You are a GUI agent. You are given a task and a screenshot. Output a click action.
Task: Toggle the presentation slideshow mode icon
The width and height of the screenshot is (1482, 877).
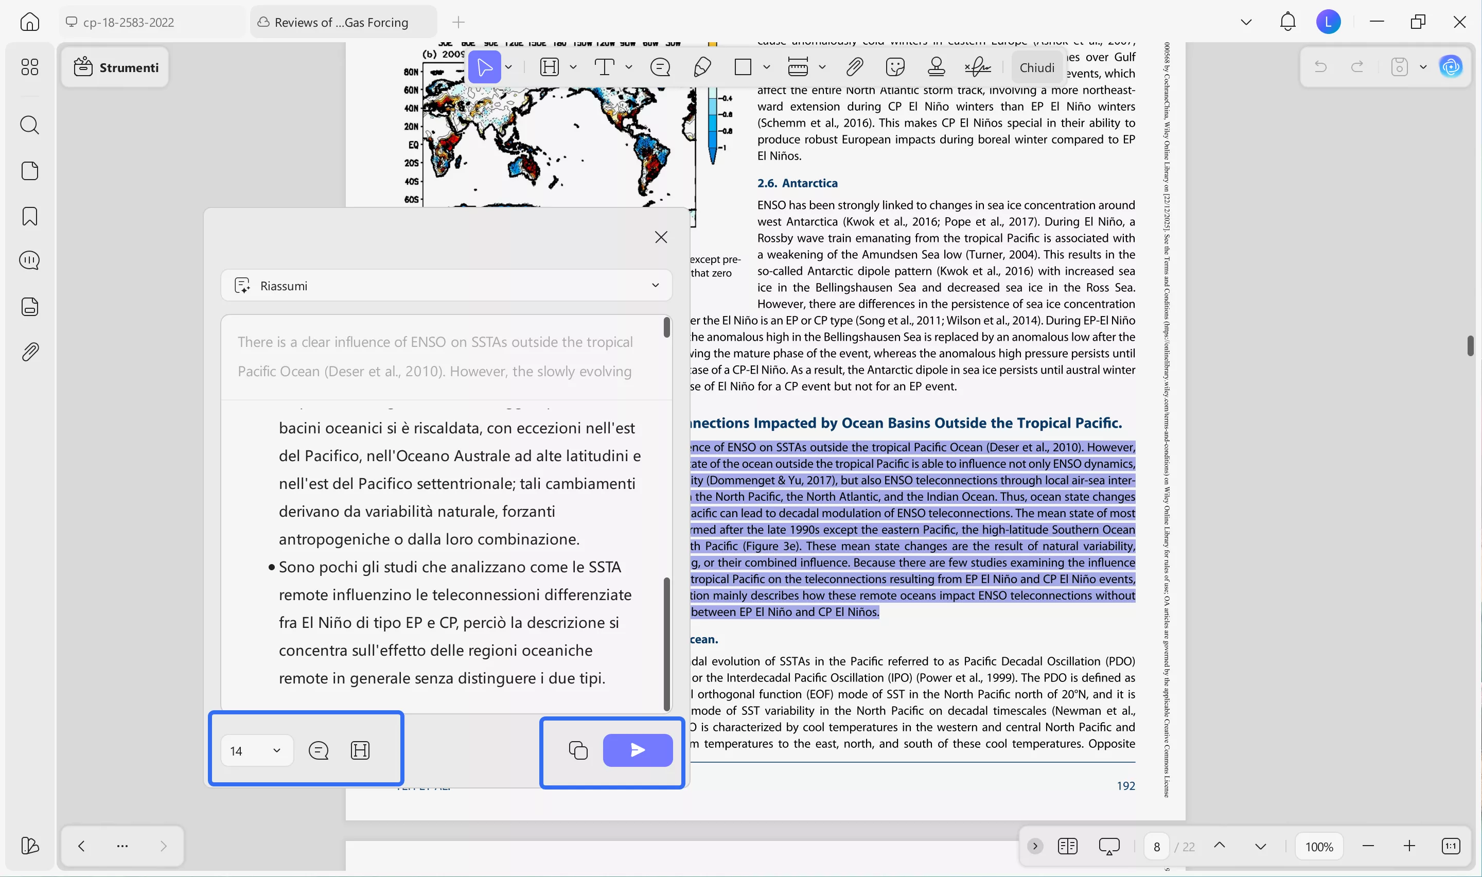click(x=1109, y=846)
